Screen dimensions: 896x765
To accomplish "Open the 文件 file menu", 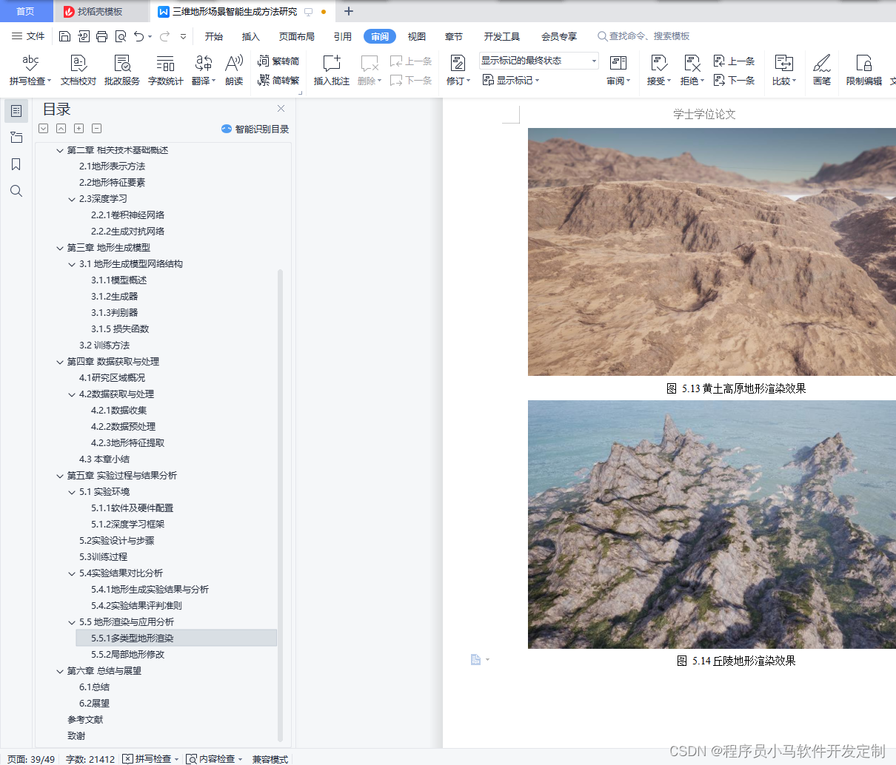I will [x=28, y=36].
